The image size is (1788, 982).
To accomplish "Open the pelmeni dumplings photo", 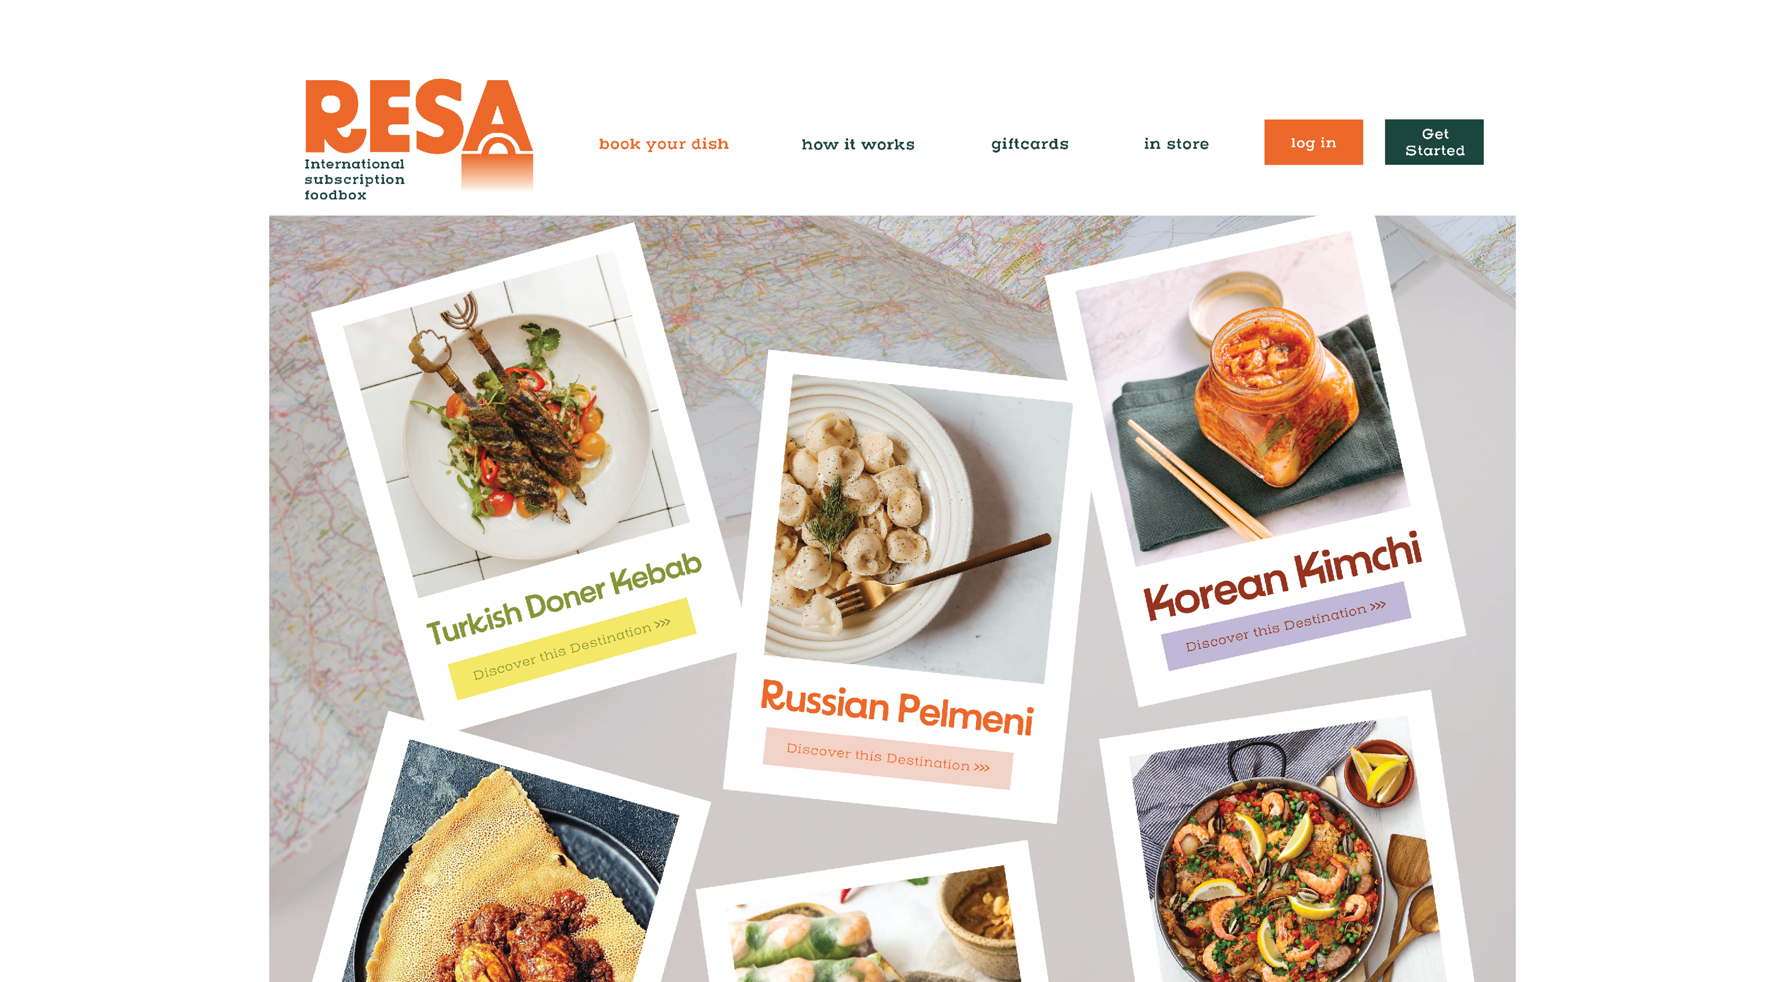I will tap(918, 529).
